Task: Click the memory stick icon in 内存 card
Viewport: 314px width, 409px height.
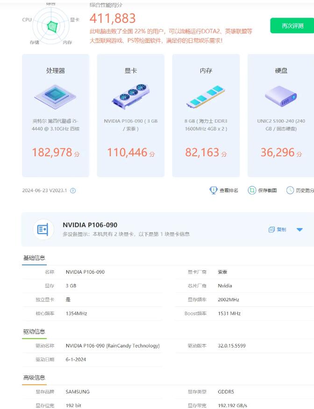Action: 206,97
